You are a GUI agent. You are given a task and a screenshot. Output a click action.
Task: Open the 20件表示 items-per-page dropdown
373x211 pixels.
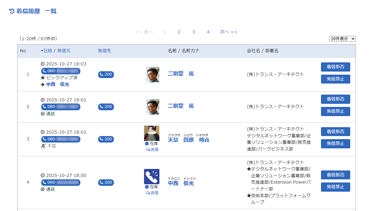[x=342, y=39]
